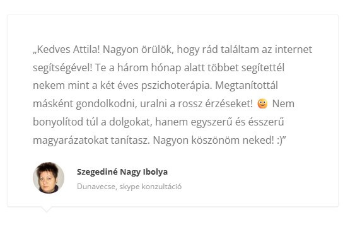
Task: Click the name Szegediné Nagy Ibolya
Action: point(122,172)
